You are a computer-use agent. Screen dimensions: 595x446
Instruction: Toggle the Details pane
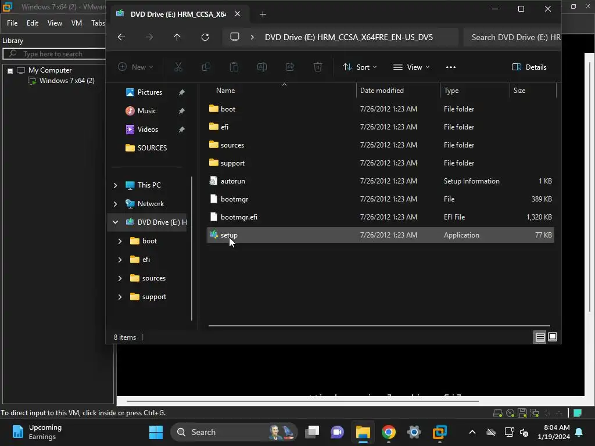tap(529, 67)
